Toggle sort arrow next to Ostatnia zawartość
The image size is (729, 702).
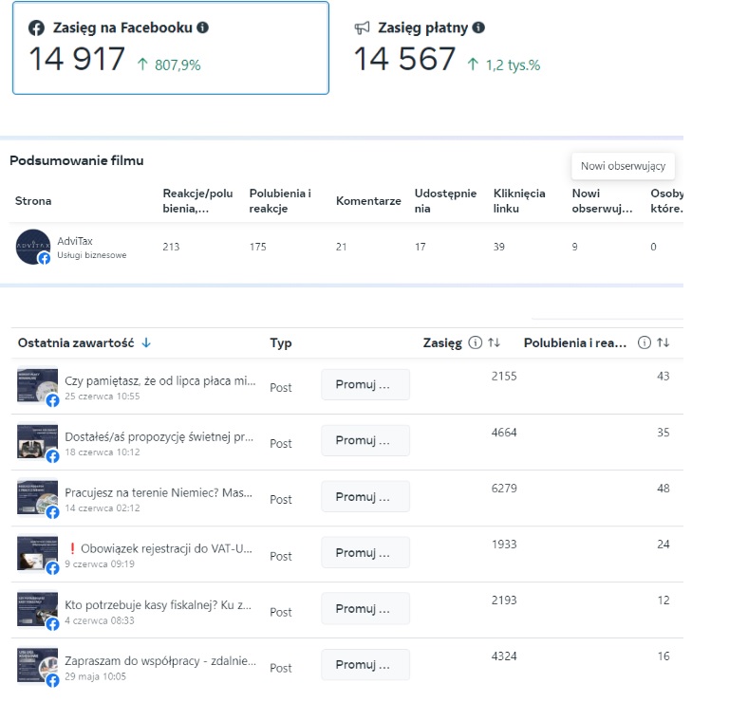point(146,342)
